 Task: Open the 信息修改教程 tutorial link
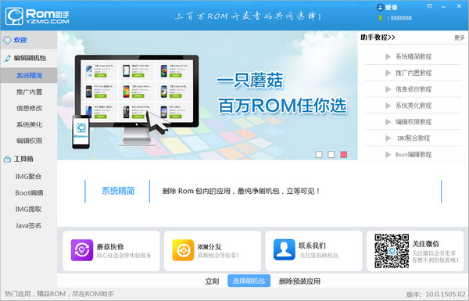pyautogui.click(x=414, y=89)
